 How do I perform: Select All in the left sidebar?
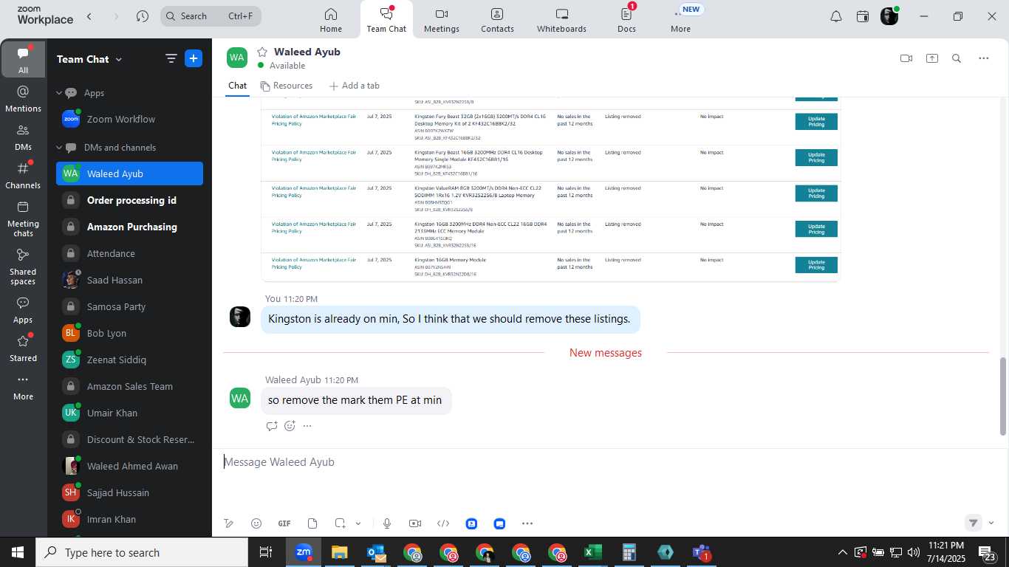(23, 59)
